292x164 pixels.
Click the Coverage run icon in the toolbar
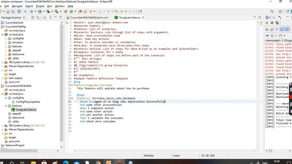(48, 11)
